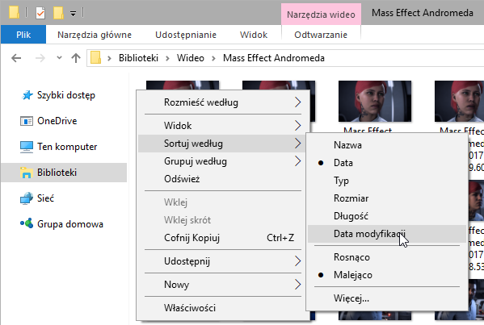The image size is (484, 325).
Task: Open the Customize Quick Access Toolbar dropdown arrow
Action: pos(73,14)
